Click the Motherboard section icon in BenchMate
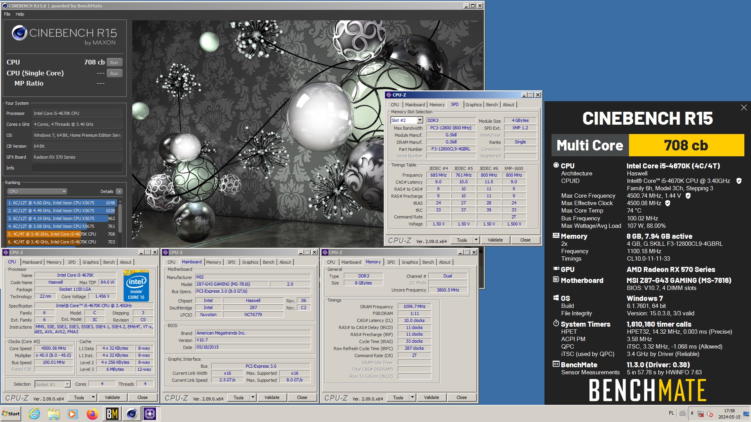This screenshot has width=751, height=422. coord(556,280)
